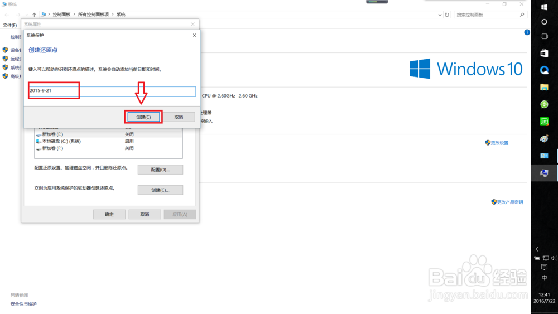
Task: Click 取消 at bottom of 系统属性 window
Action: [145, 214]
